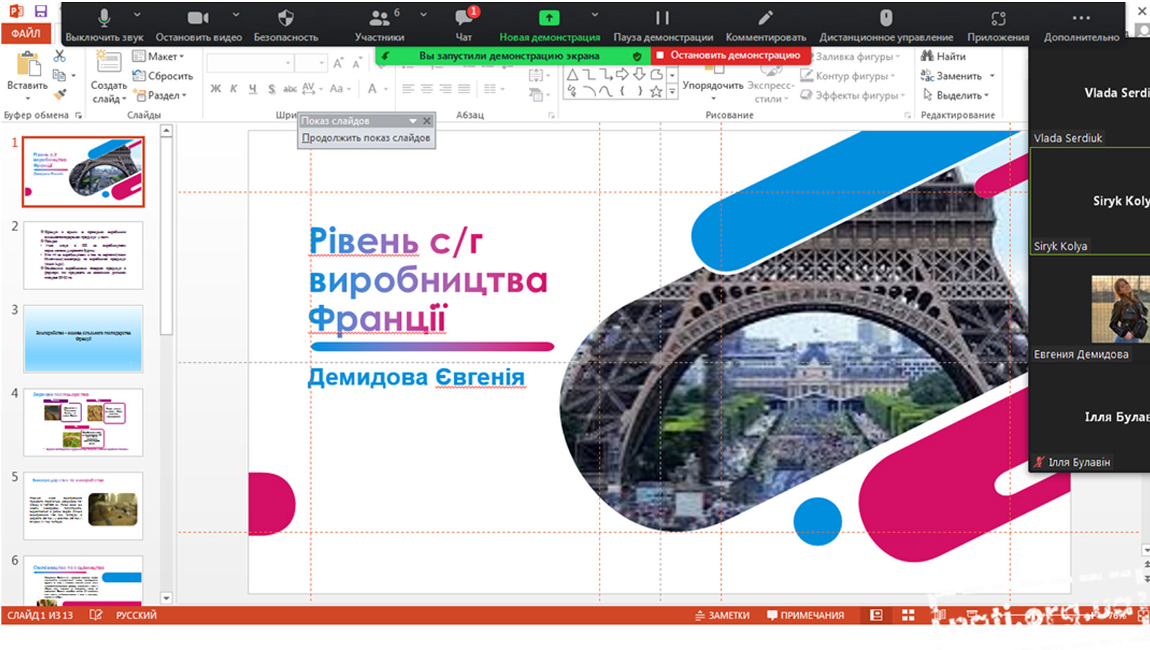Open font size combo box
1150x650 pixels.
pyautogui.click(x=311, y=63)
